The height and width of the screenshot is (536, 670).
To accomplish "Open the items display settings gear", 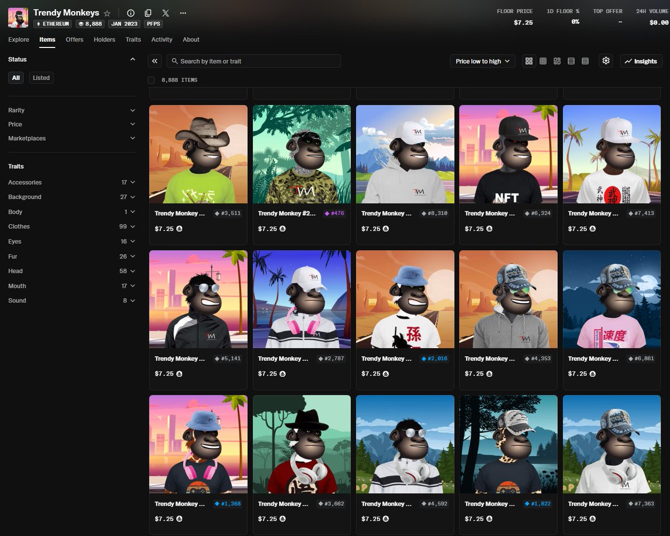I will tap(606, 61).
